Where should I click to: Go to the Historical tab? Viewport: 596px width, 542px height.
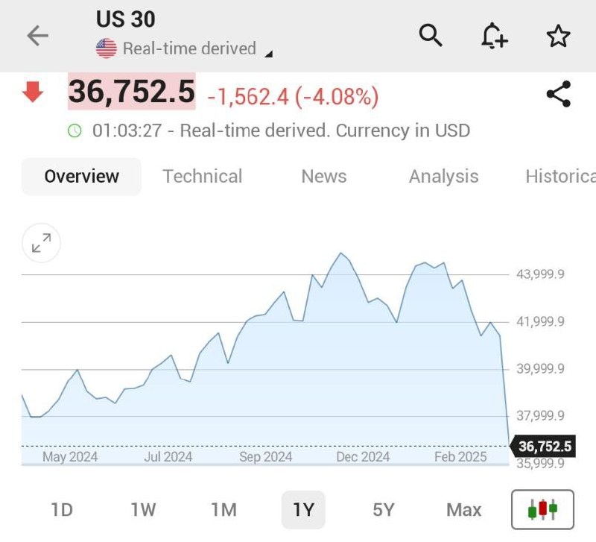tap(561, 177)
